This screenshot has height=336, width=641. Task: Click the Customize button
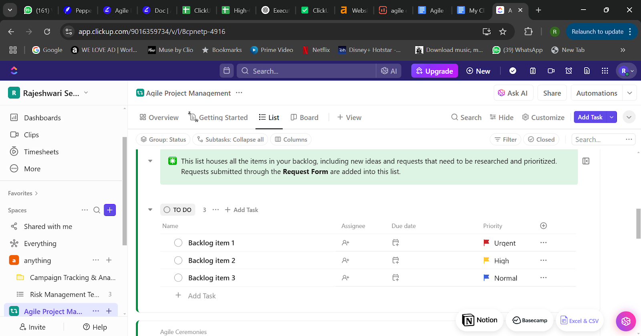pos(543,117)
